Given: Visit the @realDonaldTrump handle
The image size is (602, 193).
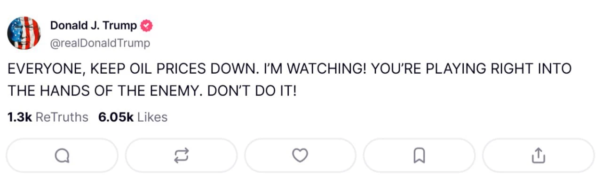Looking at the screenshot, I should click(x=100, y=43).
